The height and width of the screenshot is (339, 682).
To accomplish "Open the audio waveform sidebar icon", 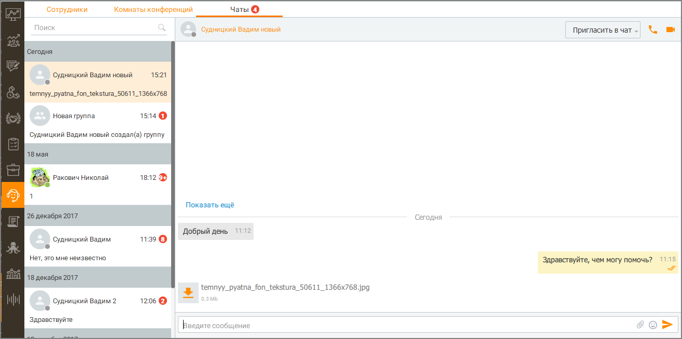I will point(13,300).
